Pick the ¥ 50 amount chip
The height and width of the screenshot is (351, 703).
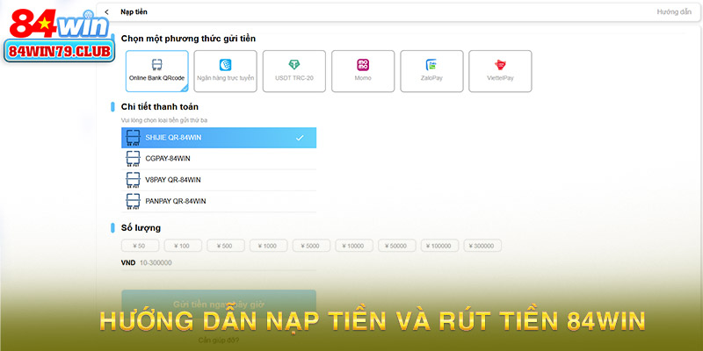(140, 246)
